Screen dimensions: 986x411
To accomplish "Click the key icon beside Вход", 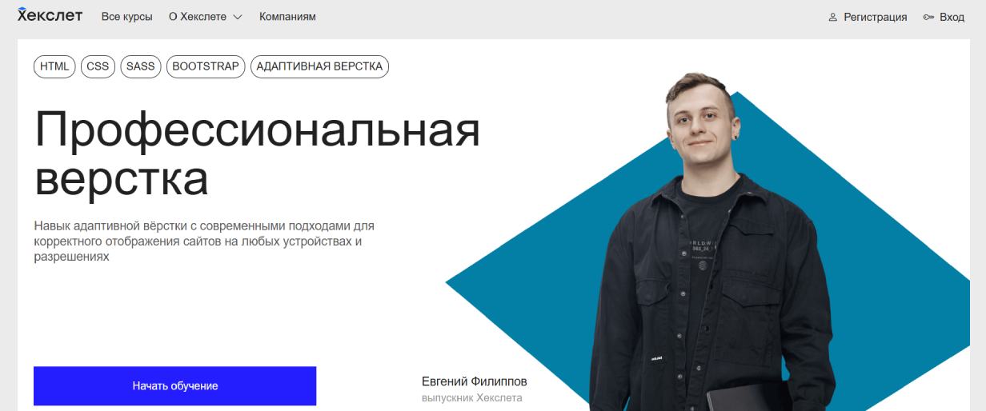I will point(928,17).
